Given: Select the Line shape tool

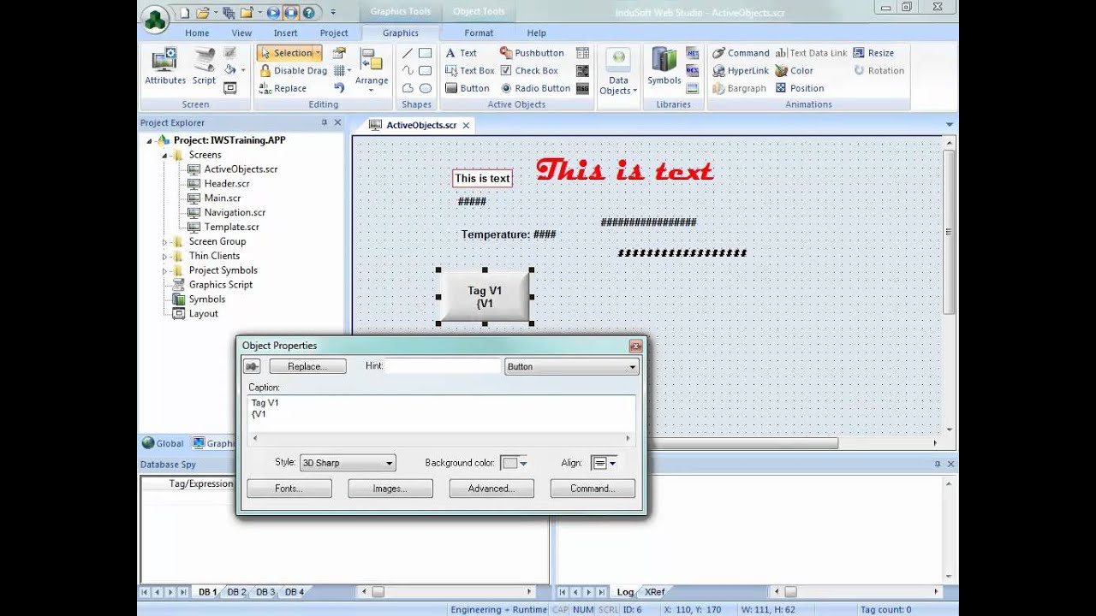Looking at the screenshot, I should [x=408, y=53].
